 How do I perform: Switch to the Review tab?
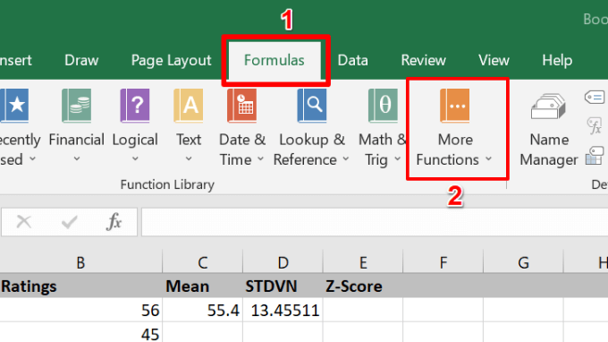[424, 60]
